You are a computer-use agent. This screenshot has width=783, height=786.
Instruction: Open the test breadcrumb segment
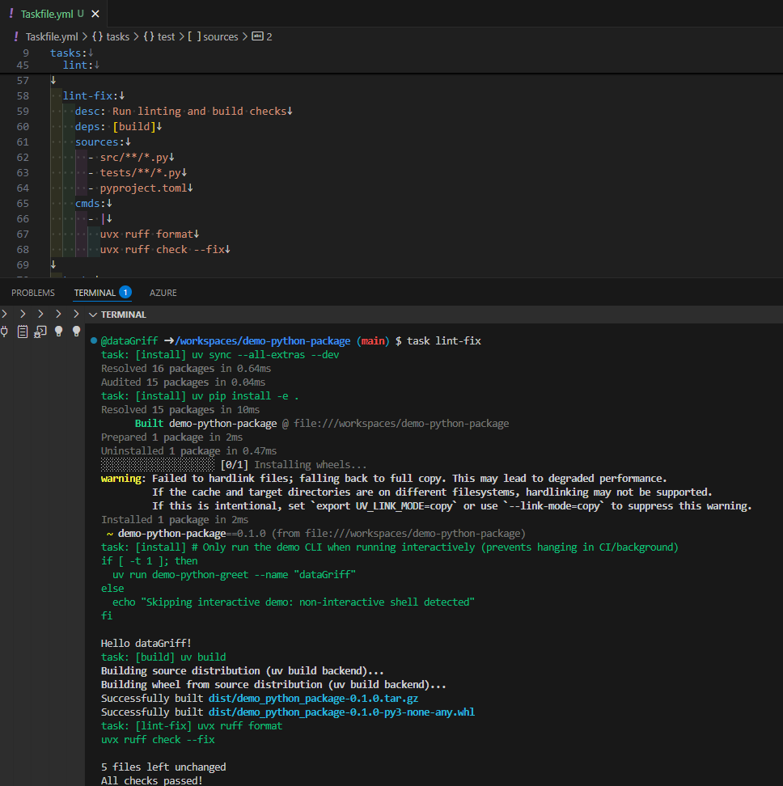(166, 36)
